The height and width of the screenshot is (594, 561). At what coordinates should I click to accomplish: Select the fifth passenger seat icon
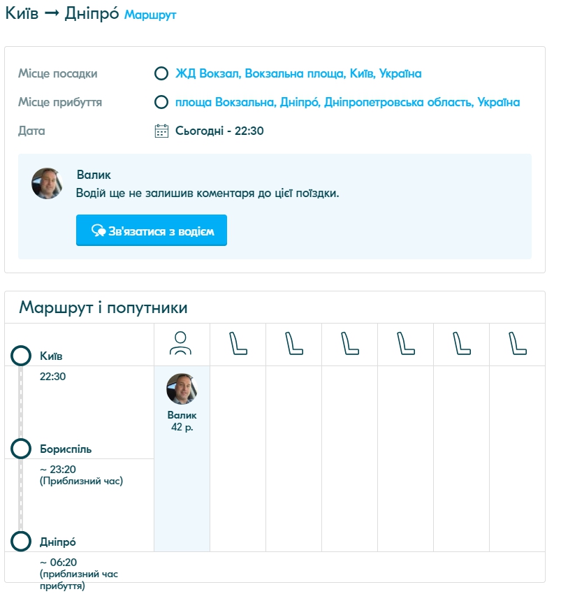(x=461, y=343)
